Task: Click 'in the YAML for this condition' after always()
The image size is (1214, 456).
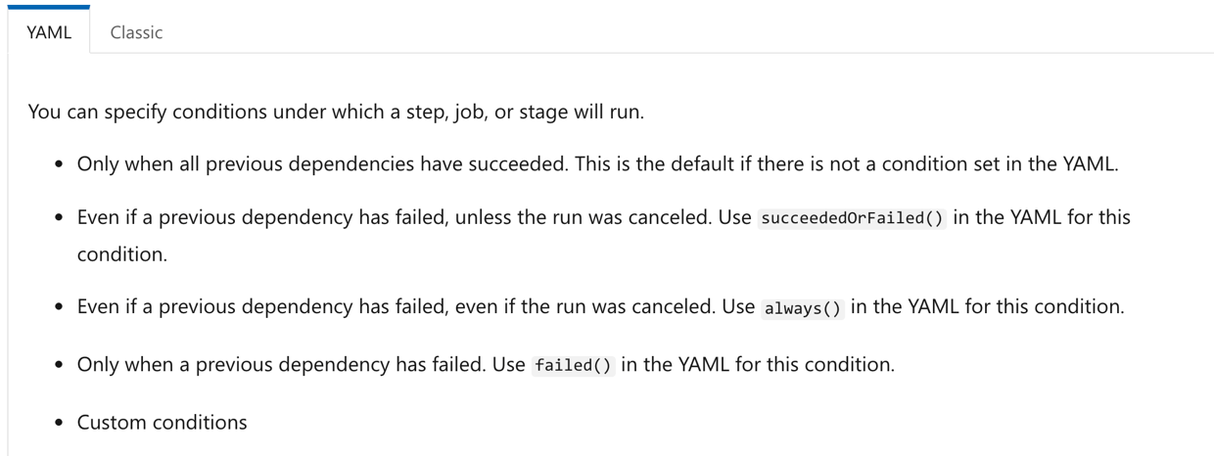Action: tap(987, 307)
